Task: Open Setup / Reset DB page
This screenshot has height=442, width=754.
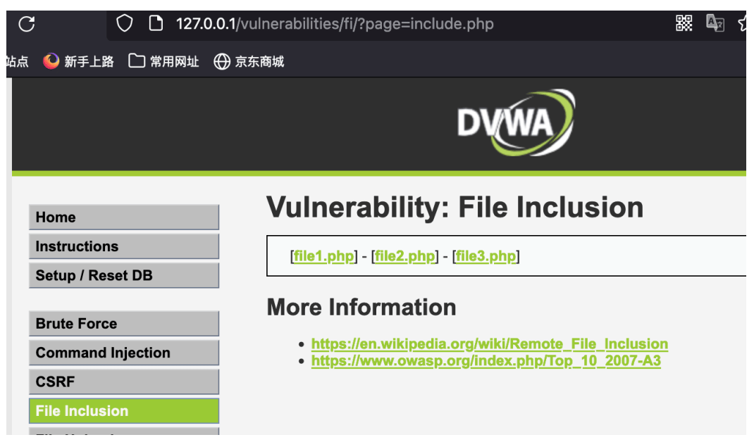Action: pos(124,275)
